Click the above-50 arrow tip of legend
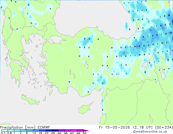The image size is (173, 134). click(x=87, y=130)
